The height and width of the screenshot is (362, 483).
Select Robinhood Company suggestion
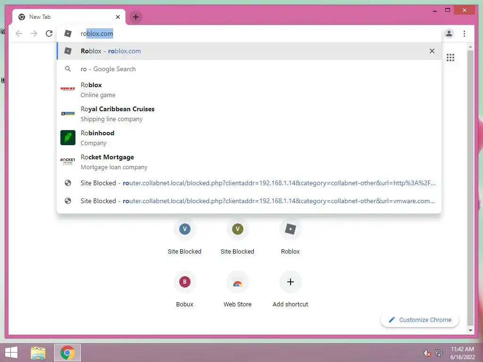[249, 138]
